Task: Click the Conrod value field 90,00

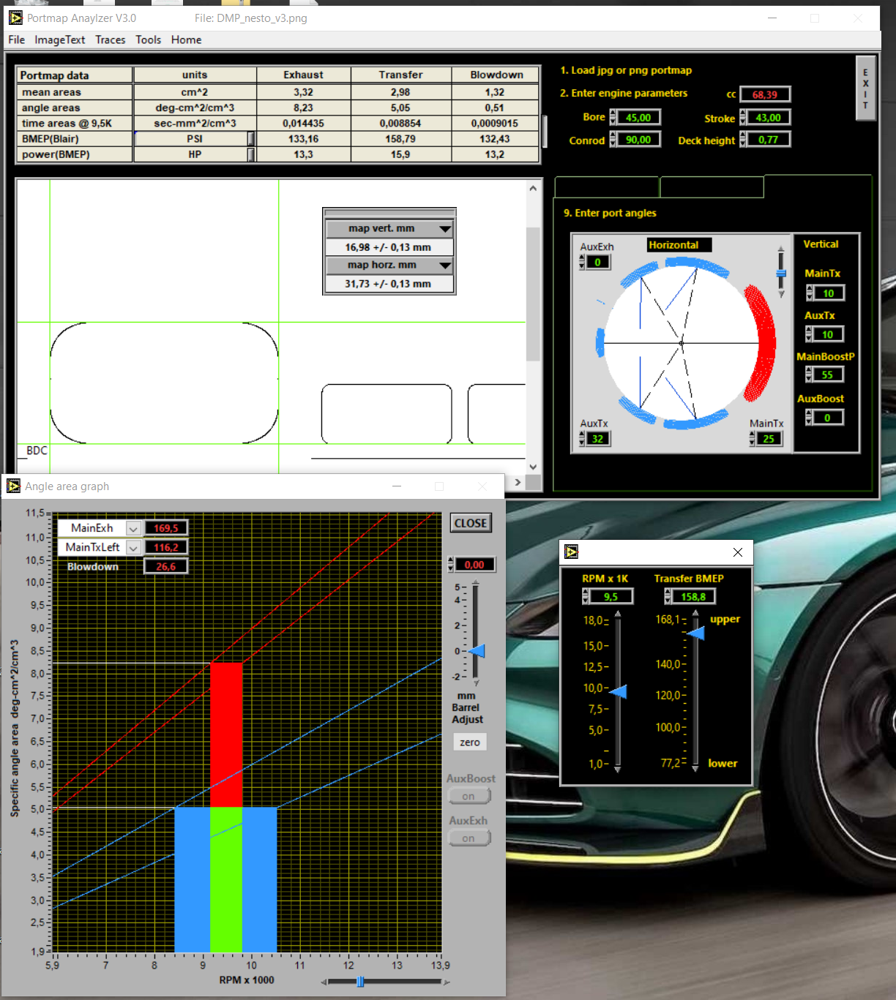Action: (638, 140)
